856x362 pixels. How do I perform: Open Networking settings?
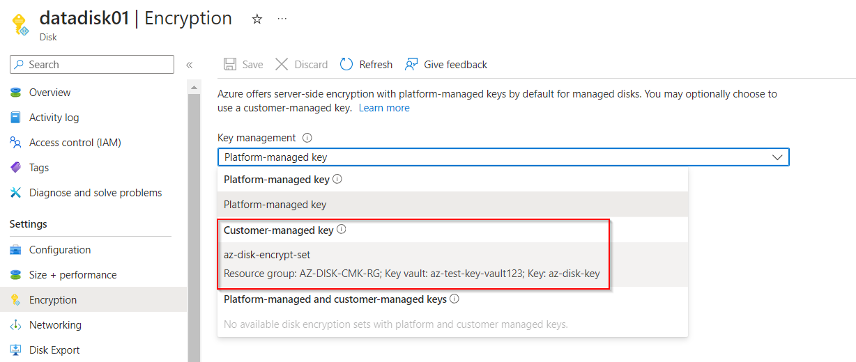click(55, 325)
